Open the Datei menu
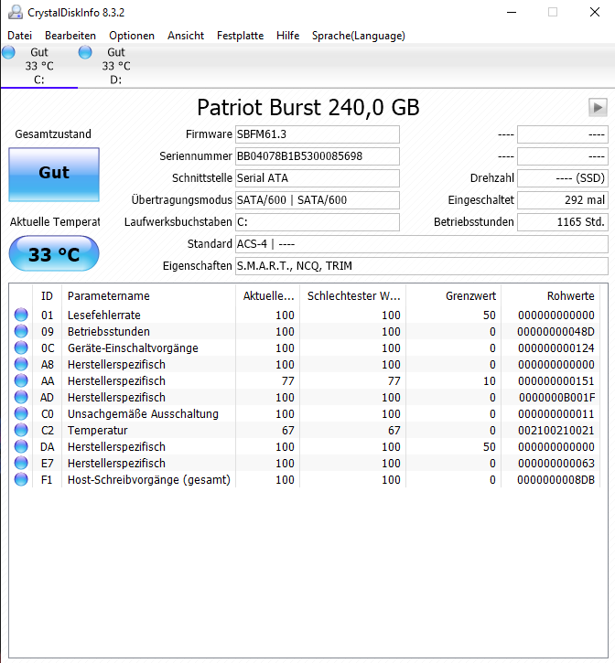 [20, 36]
